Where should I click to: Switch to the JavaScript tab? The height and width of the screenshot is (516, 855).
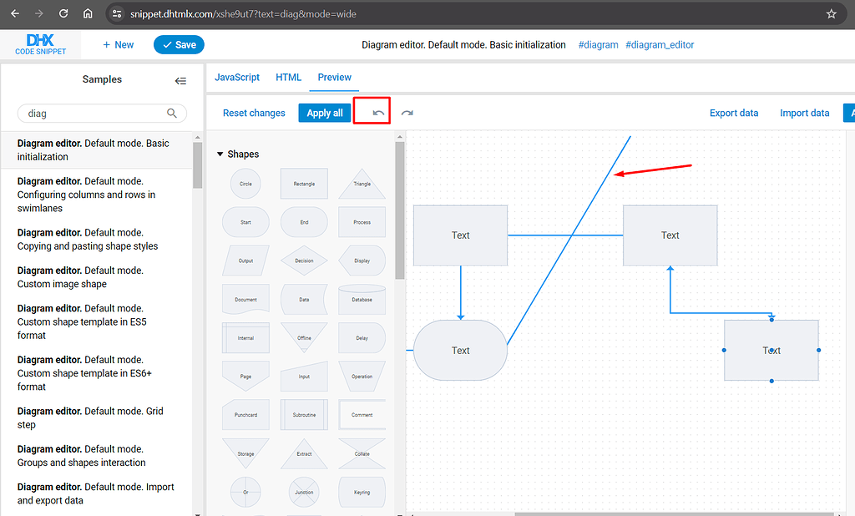click(x=237, y=77)
